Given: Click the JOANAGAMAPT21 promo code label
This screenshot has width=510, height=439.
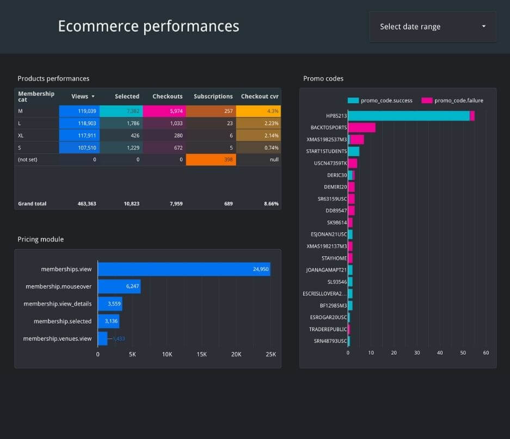Looking at the screenshot, I should pos(326,270).
